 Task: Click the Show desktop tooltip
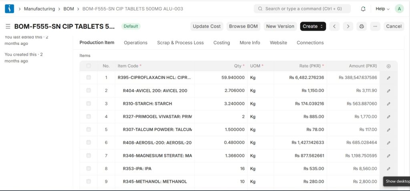[x=398, y=181]
